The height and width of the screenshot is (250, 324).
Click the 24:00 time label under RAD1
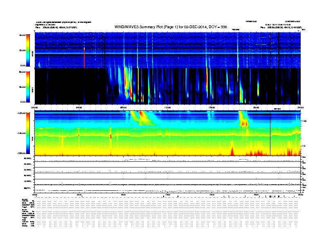click(300, 107)
